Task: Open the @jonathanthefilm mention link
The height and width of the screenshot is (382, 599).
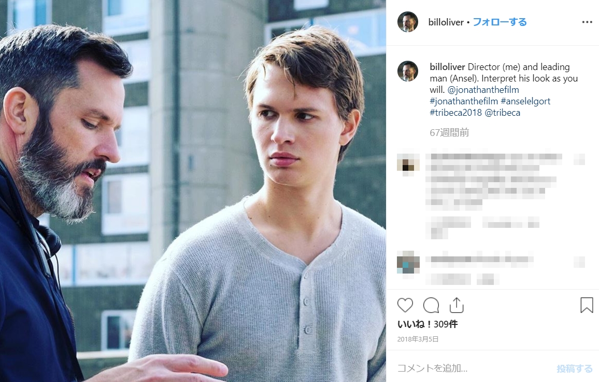Action: 483,90
